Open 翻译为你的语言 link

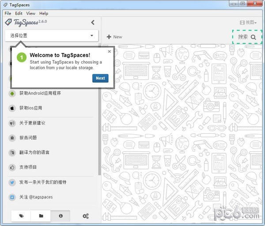[x=34, y=152]
